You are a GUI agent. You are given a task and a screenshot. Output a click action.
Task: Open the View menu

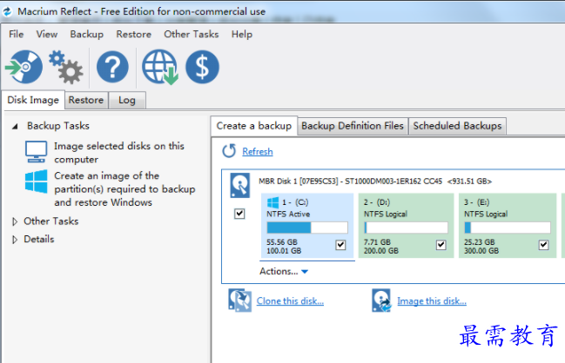pyautogui.click(x=47, y=34)
